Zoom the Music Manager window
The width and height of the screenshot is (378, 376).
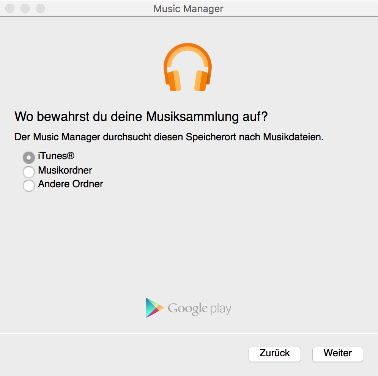39,8
